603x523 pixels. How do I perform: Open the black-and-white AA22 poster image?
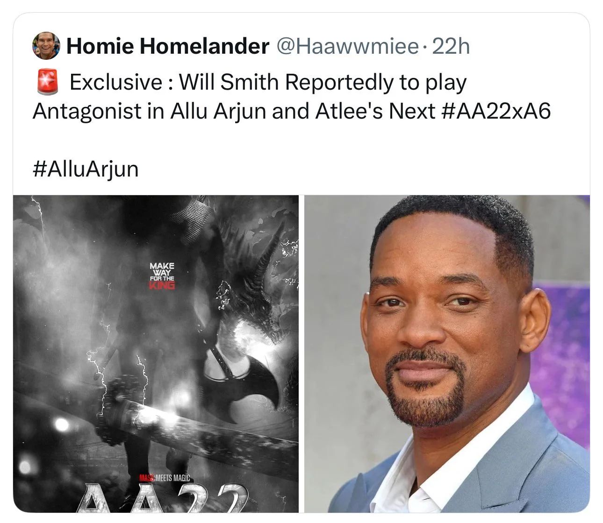(156, 353)
